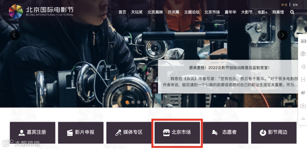The image size is (307, 149).
Task: Click the 嘉宾注册 button
Action: point(32,133)
